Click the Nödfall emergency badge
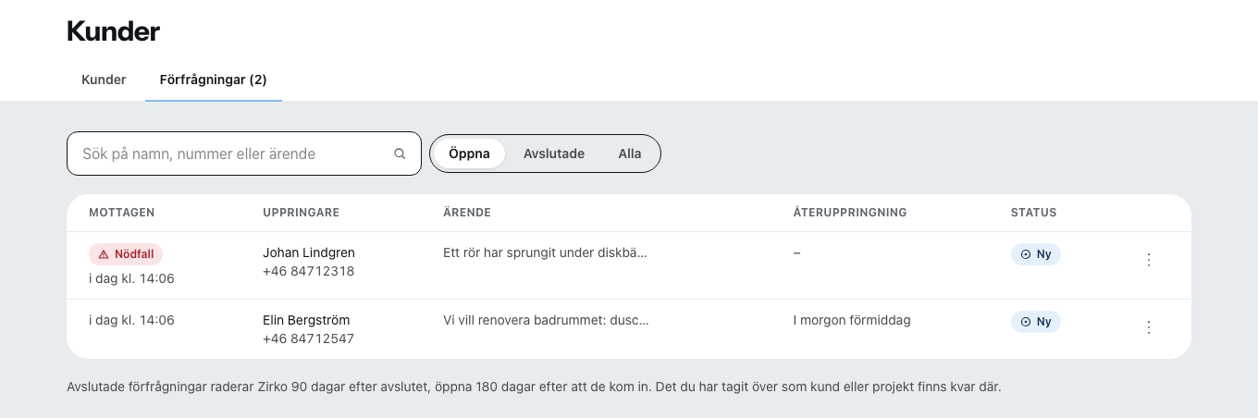1258x418 pixels. [126, 254]
